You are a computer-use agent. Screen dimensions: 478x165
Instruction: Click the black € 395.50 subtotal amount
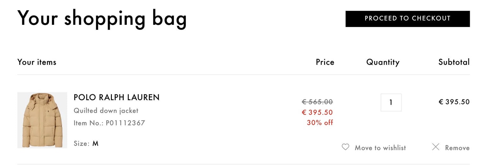coord(454,102)
